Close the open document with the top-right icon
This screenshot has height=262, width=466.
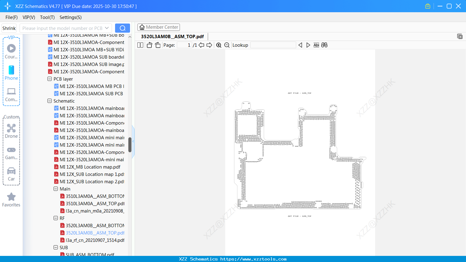(x=460, y=36)
